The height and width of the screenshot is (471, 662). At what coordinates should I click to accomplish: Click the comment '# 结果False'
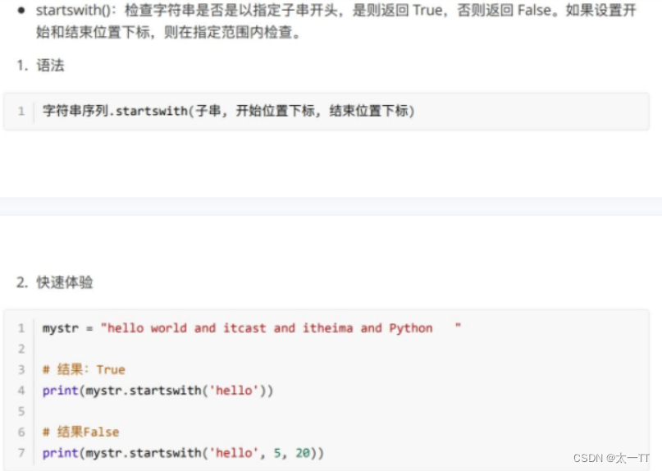click(x=80, y=432)
